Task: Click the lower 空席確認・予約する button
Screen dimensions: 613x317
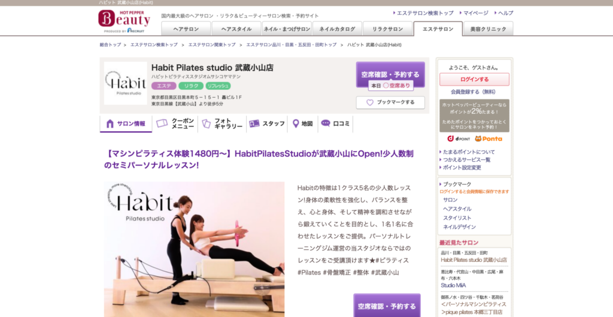Action: pos(387,306)
